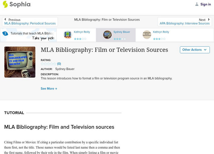Open APA Bibliography: Interview Sources

(x=184, y=23)
